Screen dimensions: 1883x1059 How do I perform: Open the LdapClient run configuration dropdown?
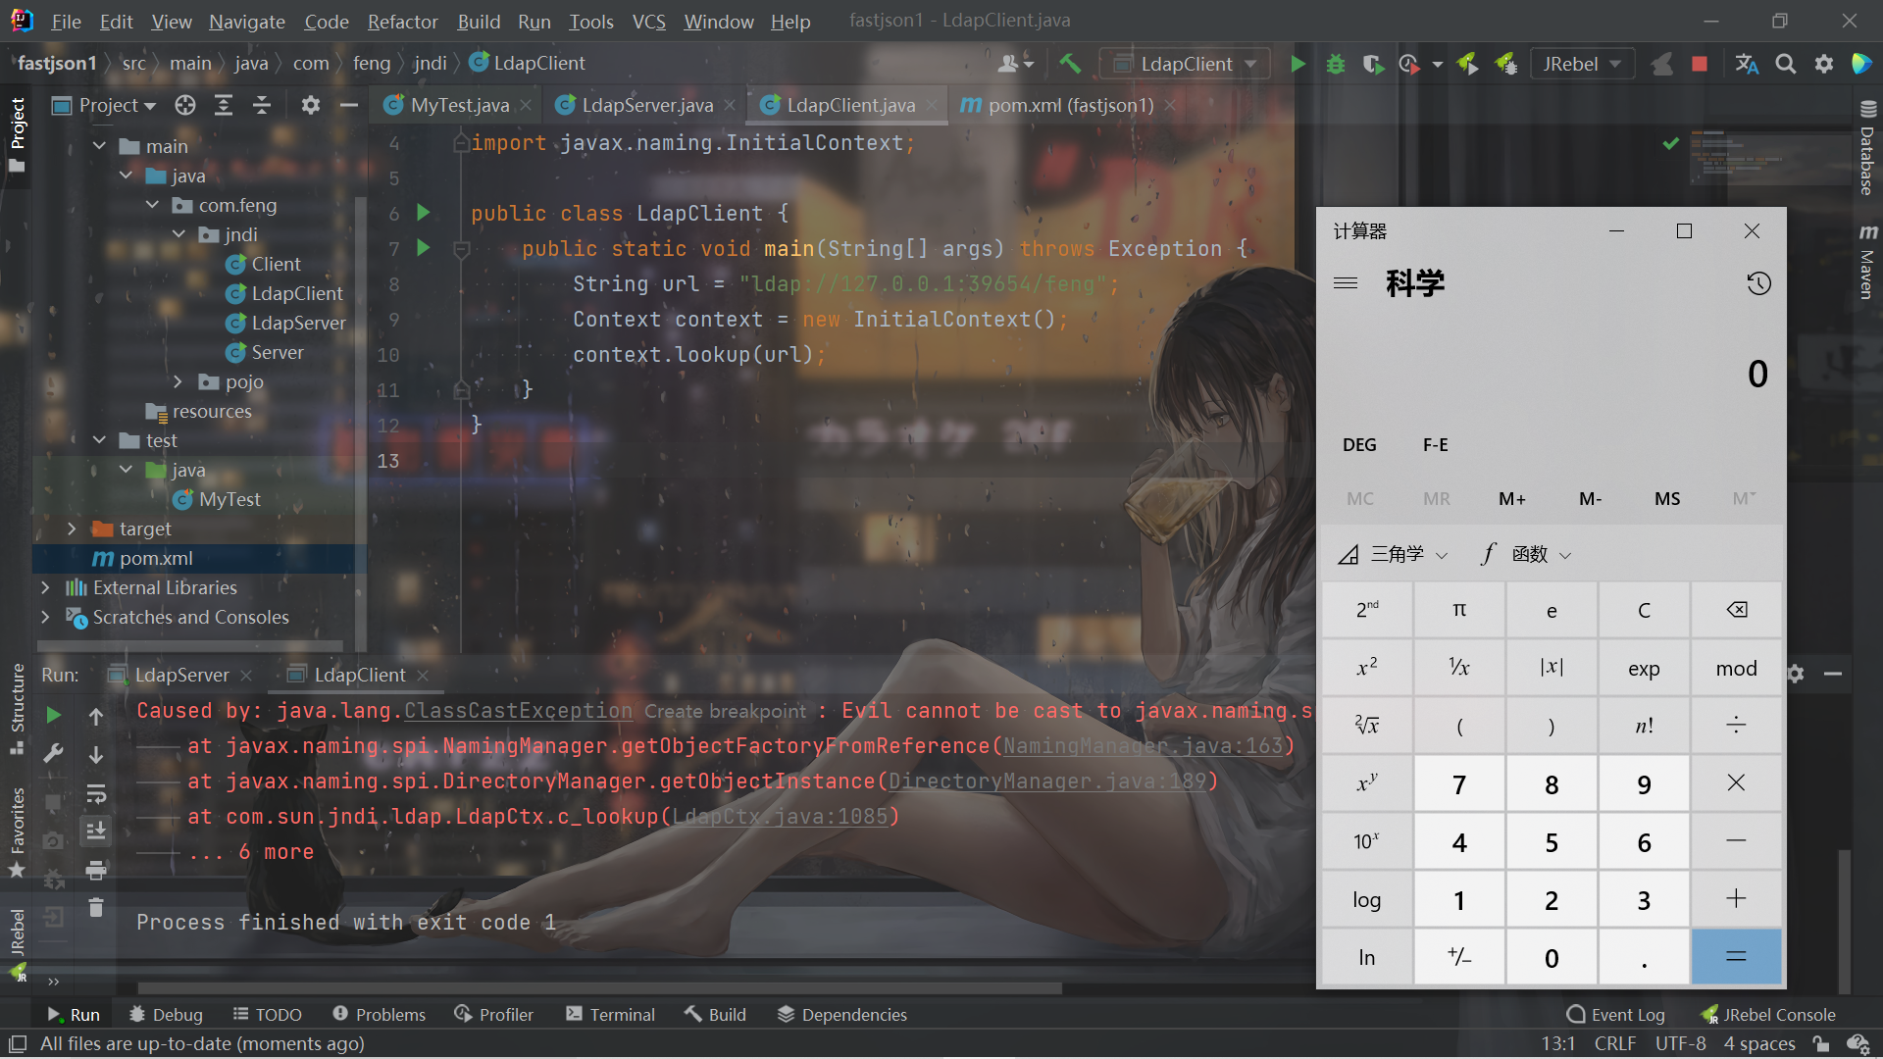1187,64
